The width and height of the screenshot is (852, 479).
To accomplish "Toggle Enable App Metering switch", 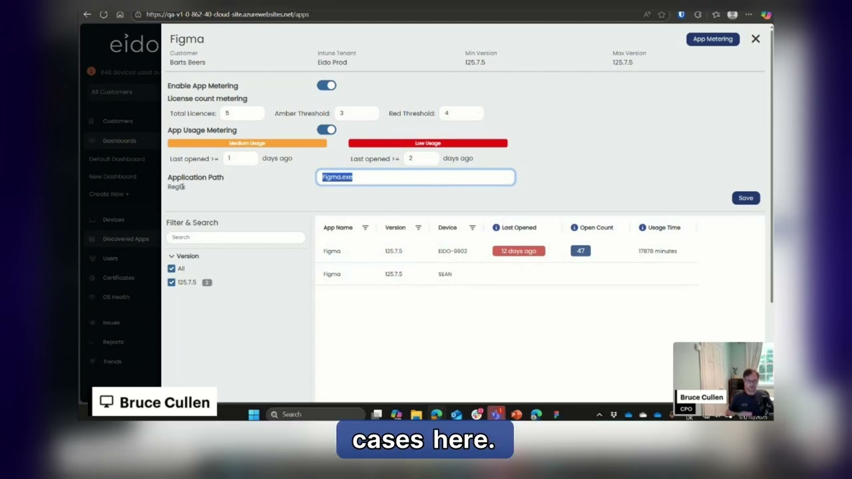I will 327,85.
